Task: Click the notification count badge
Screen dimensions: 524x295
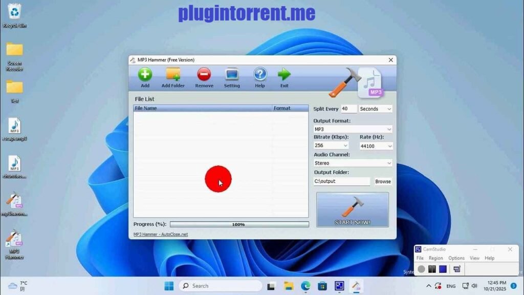Action: [x=514, y=286]
